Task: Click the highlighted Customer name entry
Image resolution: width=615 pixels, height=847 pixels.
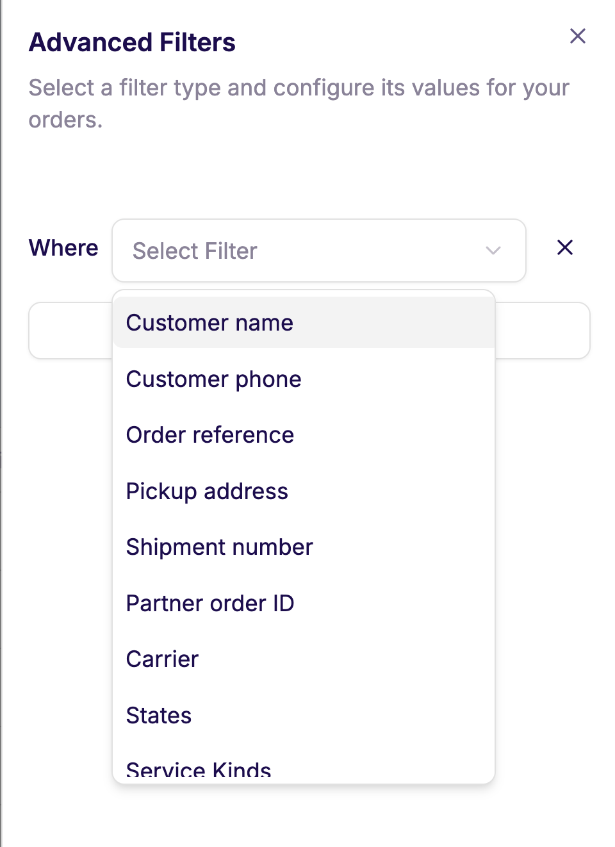Action: (209, 323)
